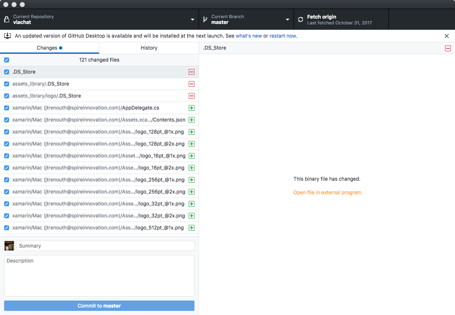Click the added icon for logo_128pt_@1x.png
The width and height of the screenshot is (455, 315).
pyautogui.click(x=192, y=132)
